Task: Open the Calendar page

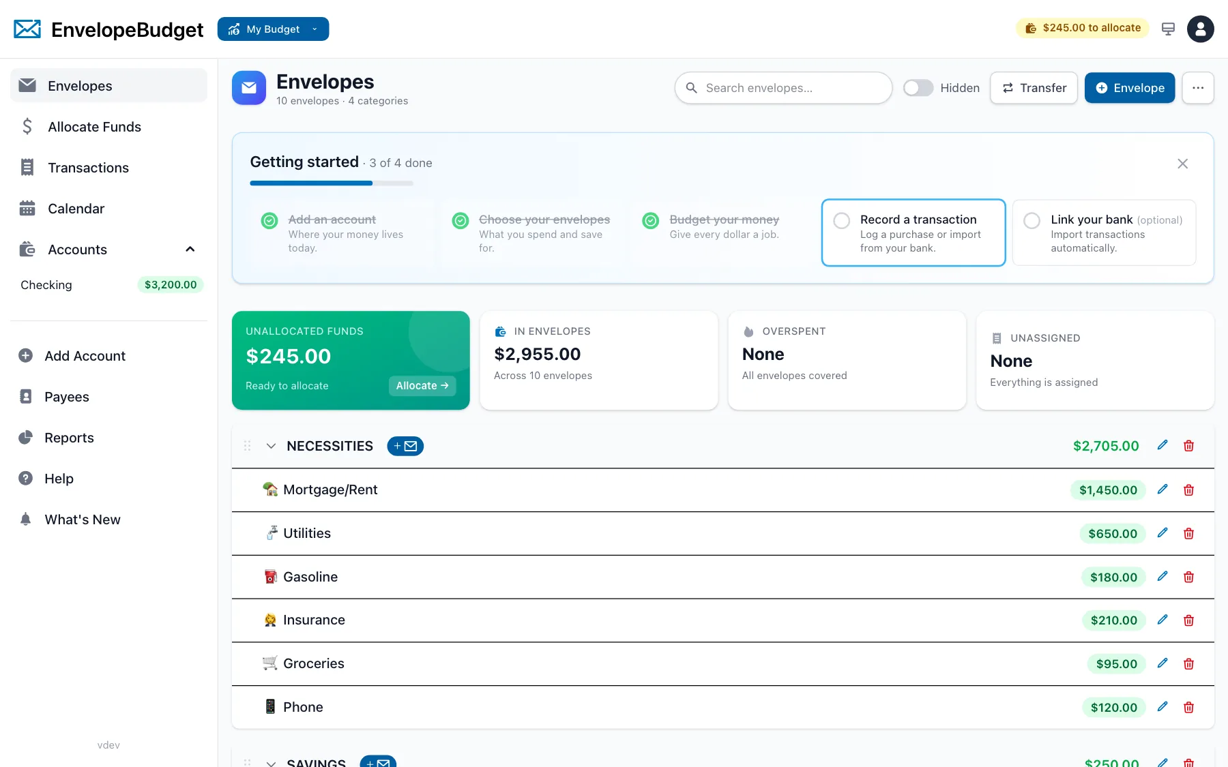Action: [108, 208]
